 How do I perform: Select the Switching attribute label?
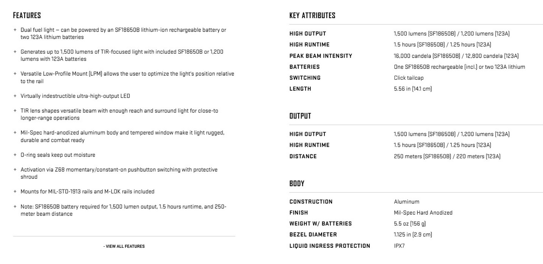(305, 78)
